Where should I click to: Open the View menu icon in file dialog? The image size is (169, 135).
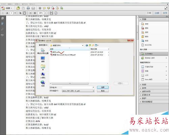97,45
